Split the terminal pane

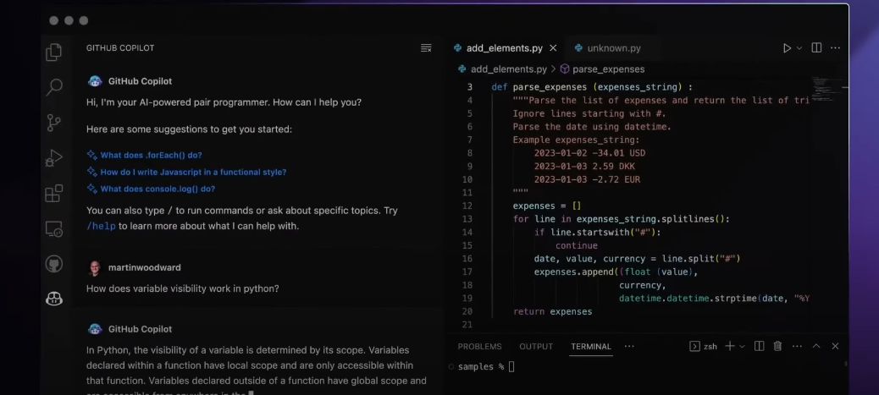coord(759,346)
